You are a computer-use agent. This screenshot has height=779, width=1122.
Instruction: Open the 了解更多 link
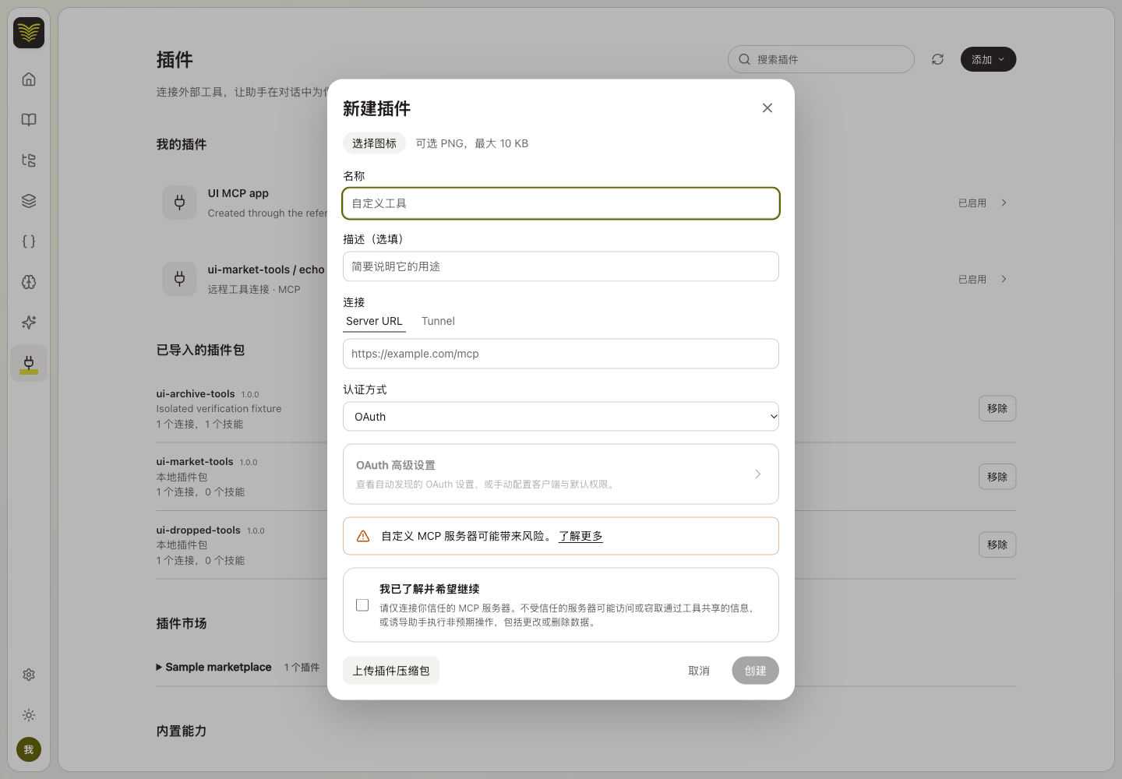pyautogui.click(x=580, y=536)
